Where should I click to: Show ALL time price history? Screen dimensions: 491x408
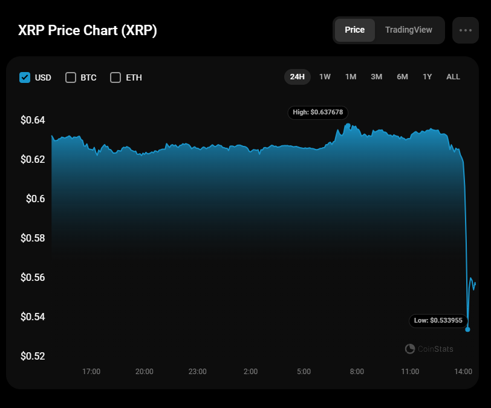pyautogui.click(x=453, y=77)
